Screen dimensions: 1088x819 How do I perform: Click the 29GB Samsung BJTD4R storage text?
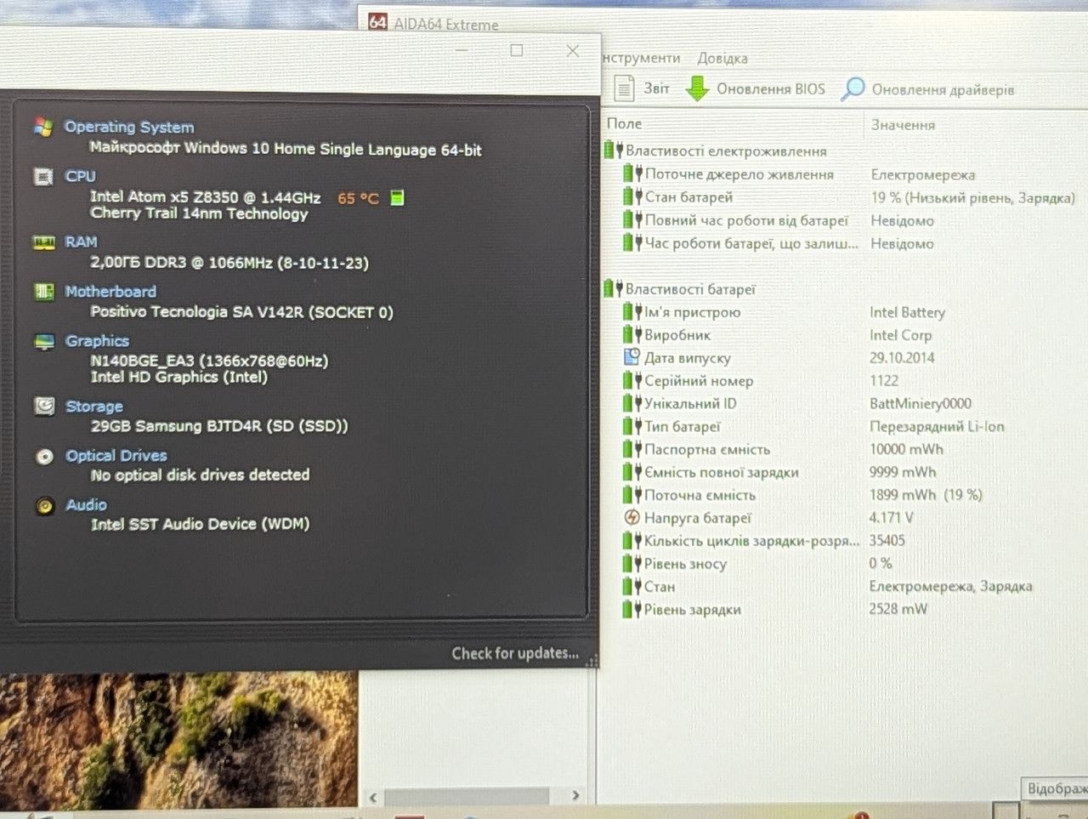[x=219, y=426]
